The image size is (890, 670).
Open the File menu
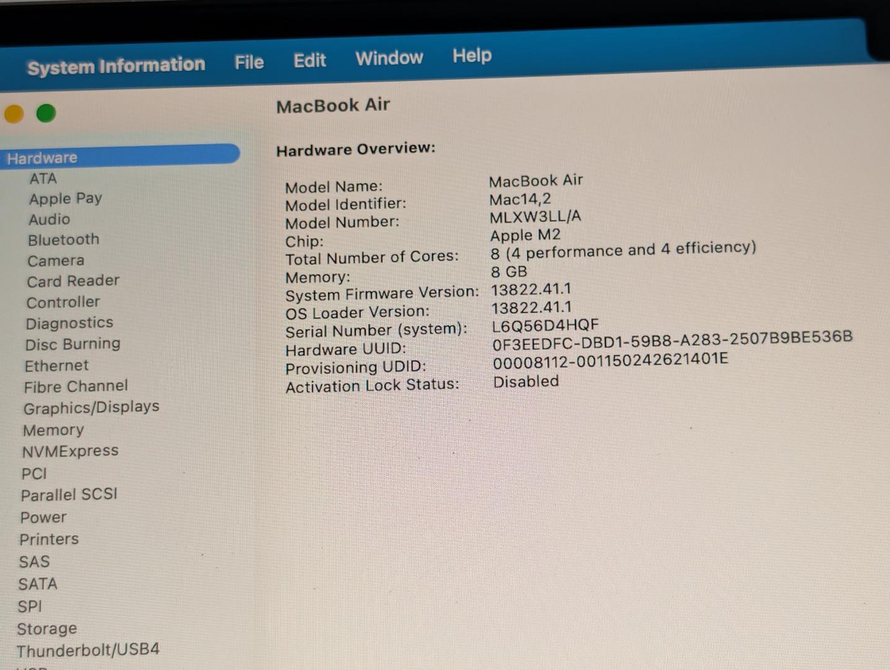(249, 62)
